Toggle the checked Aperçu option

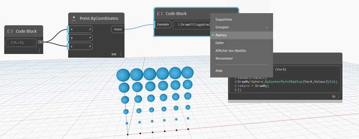(242, 35)
